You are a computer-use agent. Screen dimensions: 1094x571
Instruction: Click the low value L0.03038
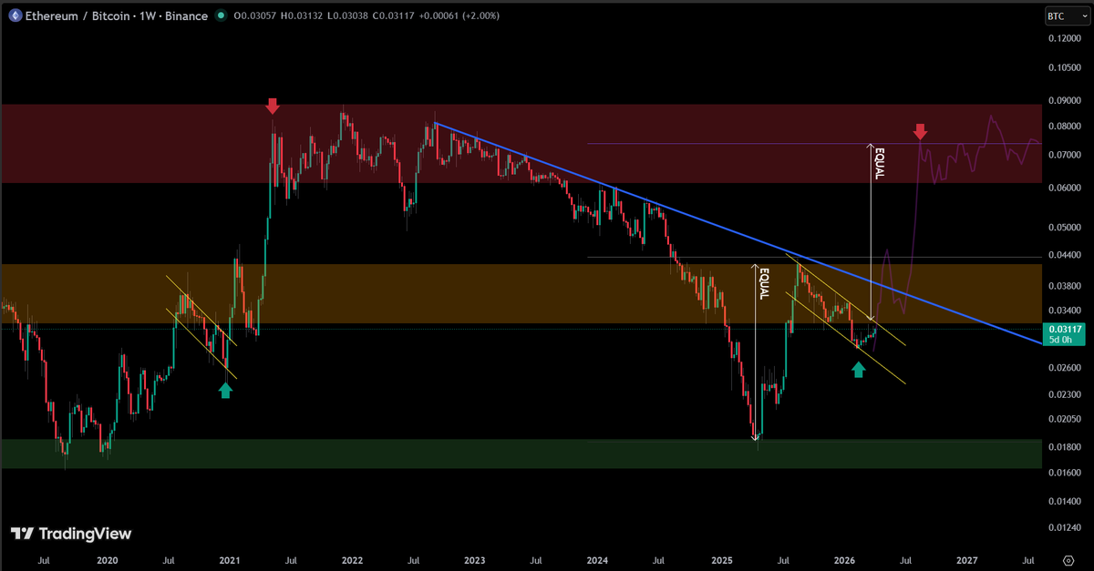[349, 15]
